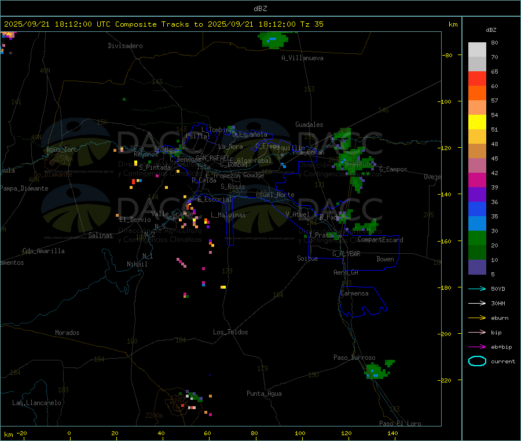This screenshot has width=521, height=441.
Task: Click the yellow eburn arrow legend icon
Action: (x=477, y=318)
